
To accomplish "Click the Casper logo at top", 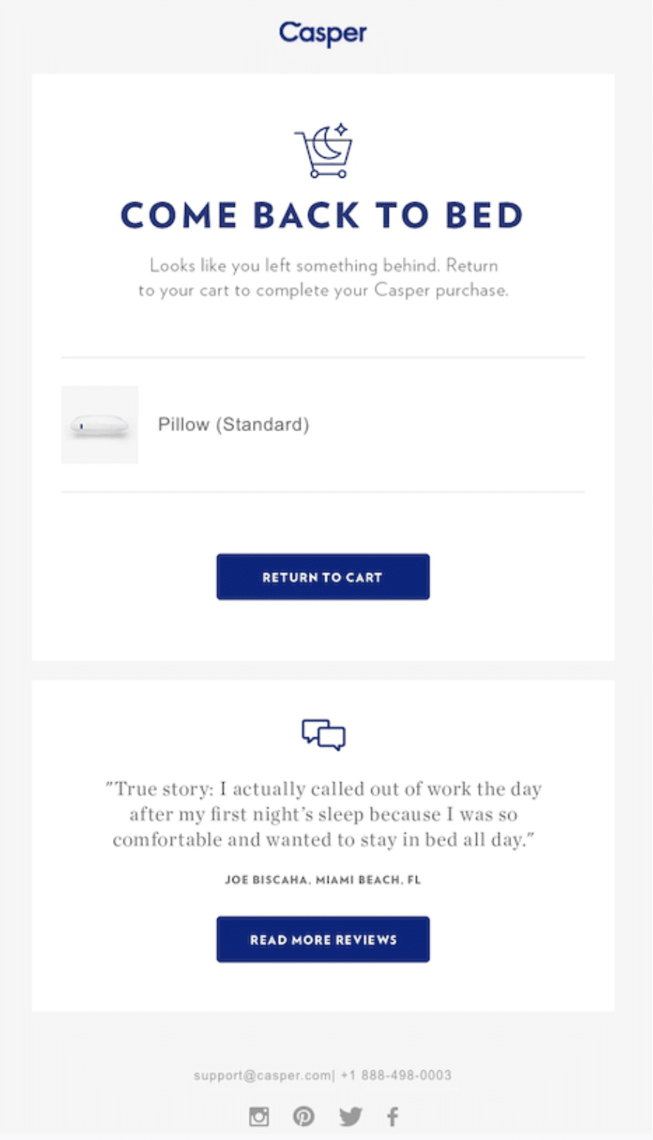I will click(323, 33).
